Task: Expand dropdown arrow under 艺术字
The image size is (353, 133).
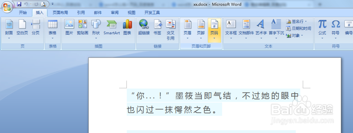Action: pos(261,38)
